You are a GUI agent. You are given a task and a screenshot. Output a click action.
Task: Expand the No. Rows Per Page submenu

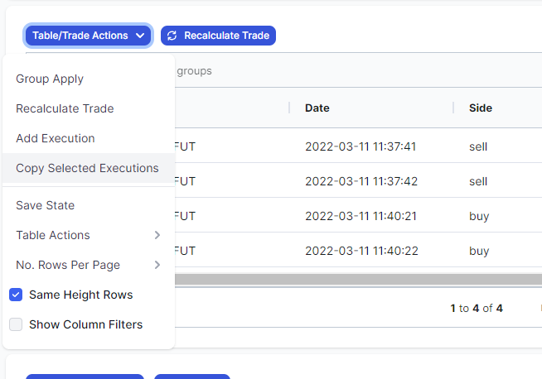[89, 265]
